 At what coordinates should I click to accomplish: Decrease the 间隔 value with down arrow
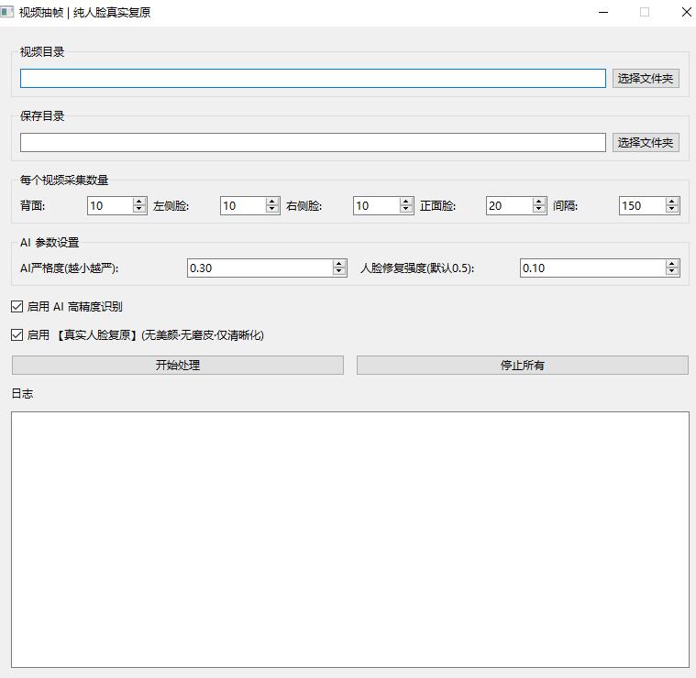672,210
